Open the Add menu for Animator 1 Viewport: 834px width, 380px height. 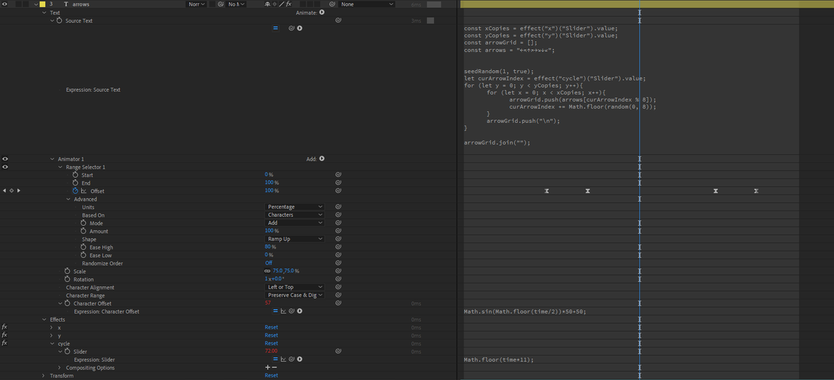322,158
